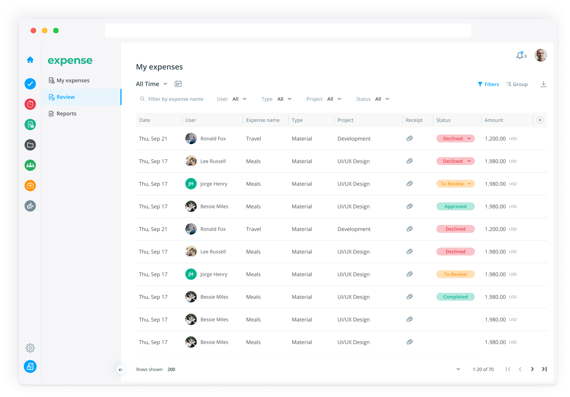Viewport: 570px width, 397px height.
Task: Download expenses using the download icon
Action: point(543,84)
